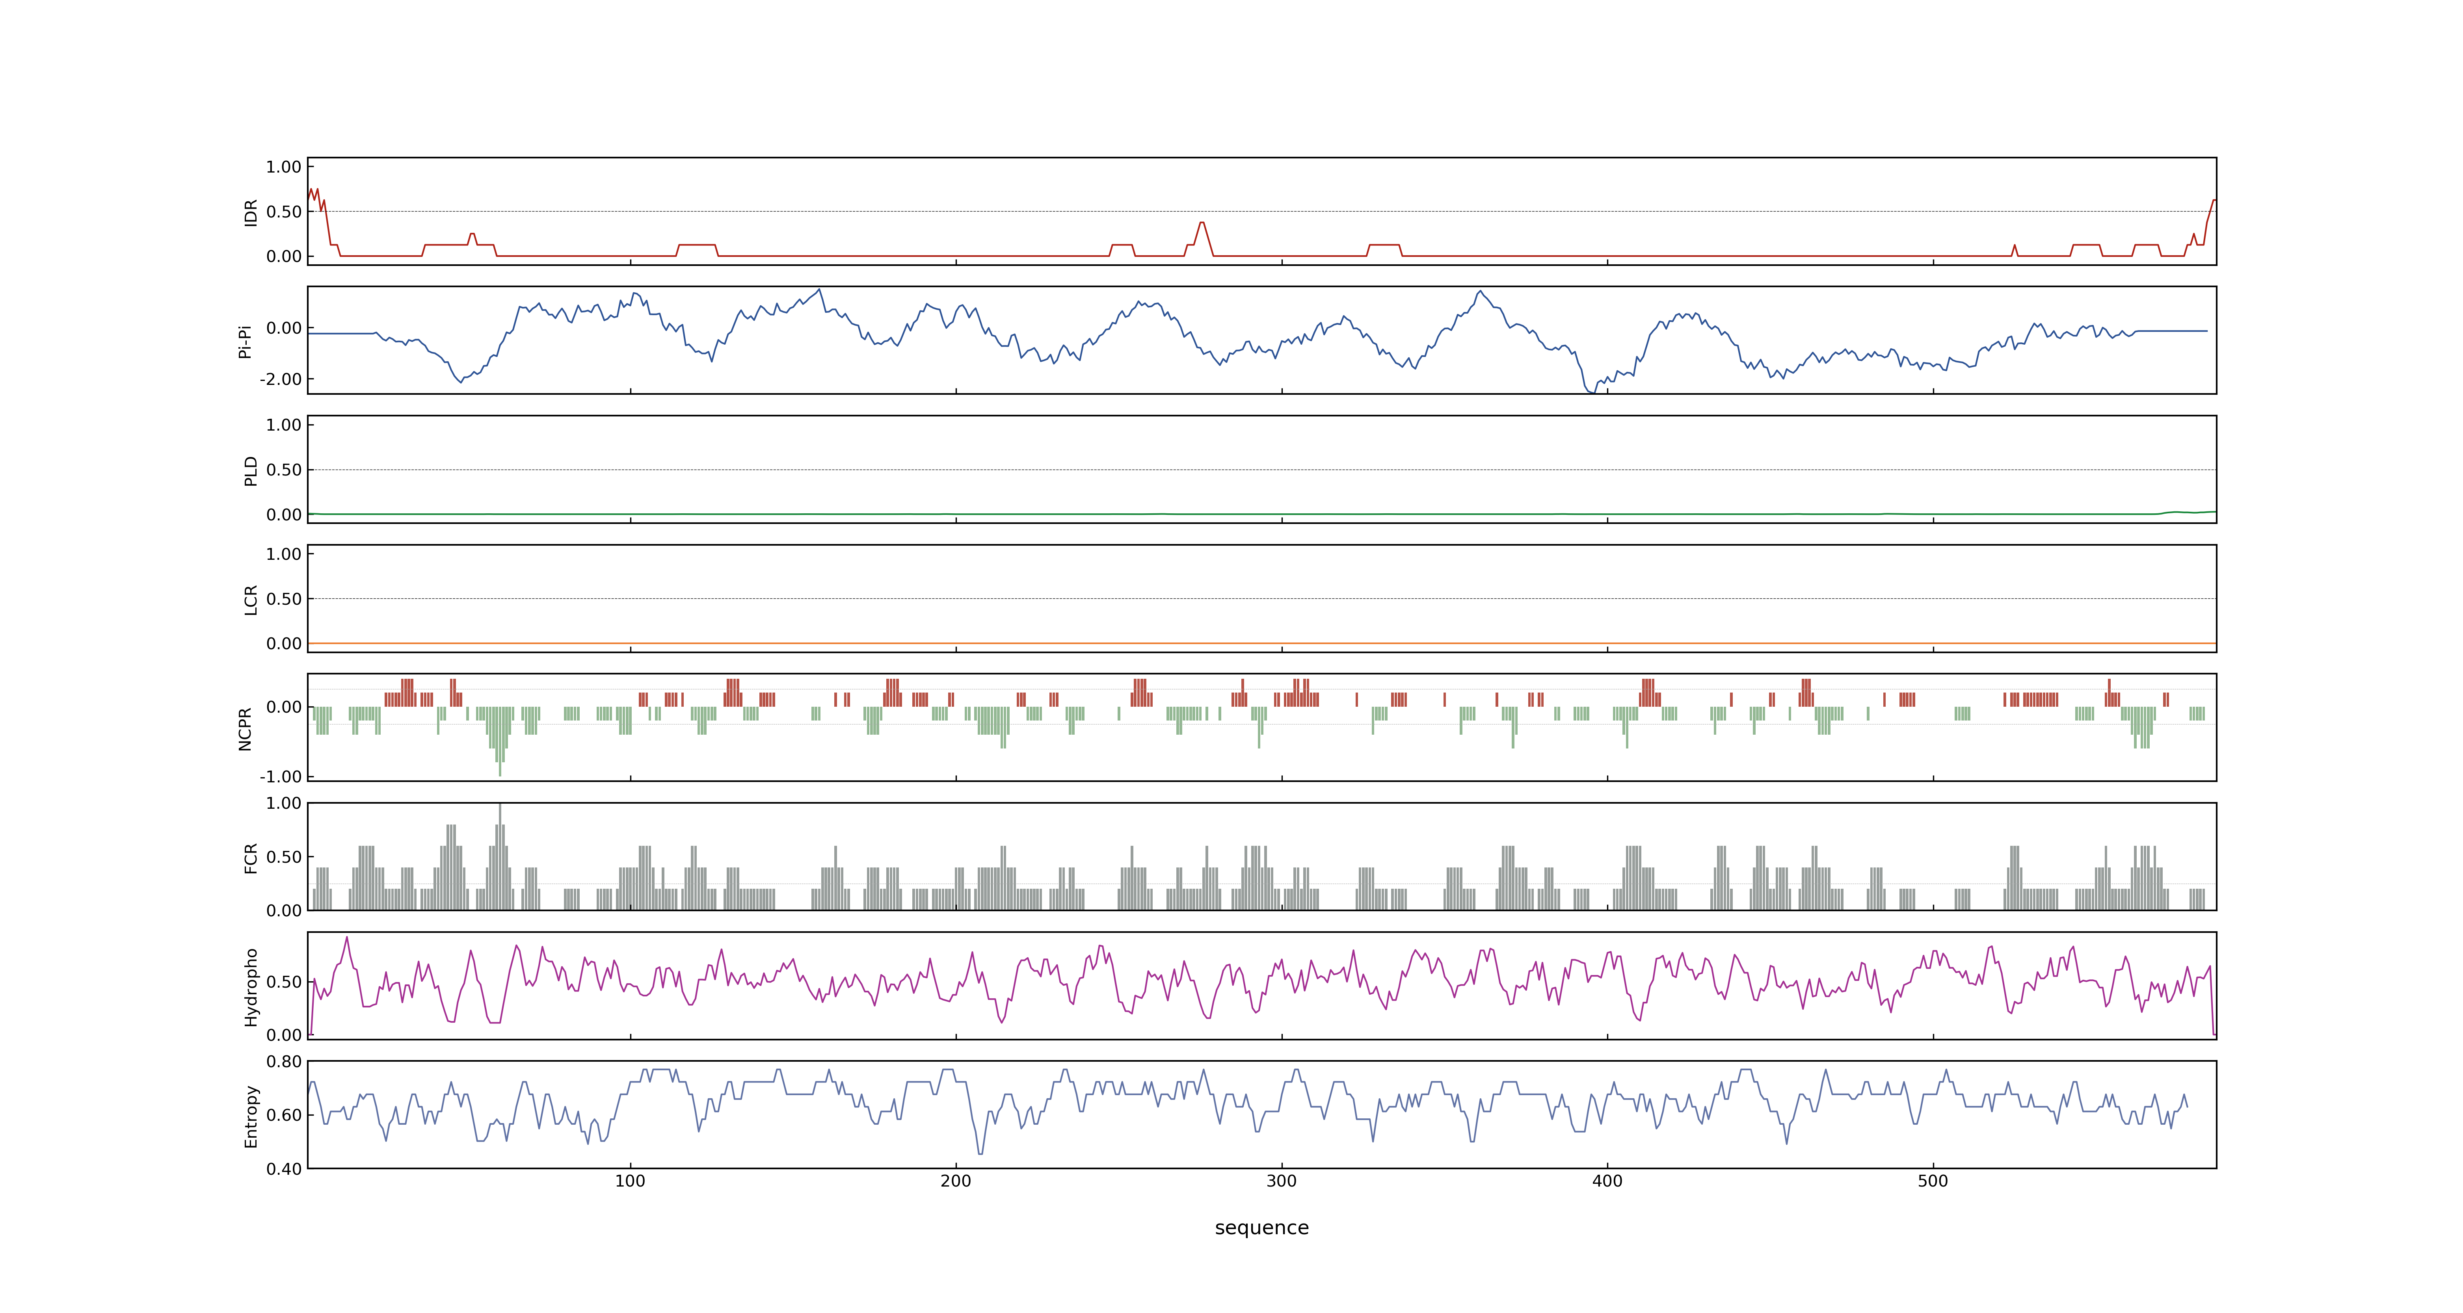This screenshot has height=1313, width=2463.
Task: Click the x-axis tick label 300
Action: click(1281, 1181)
